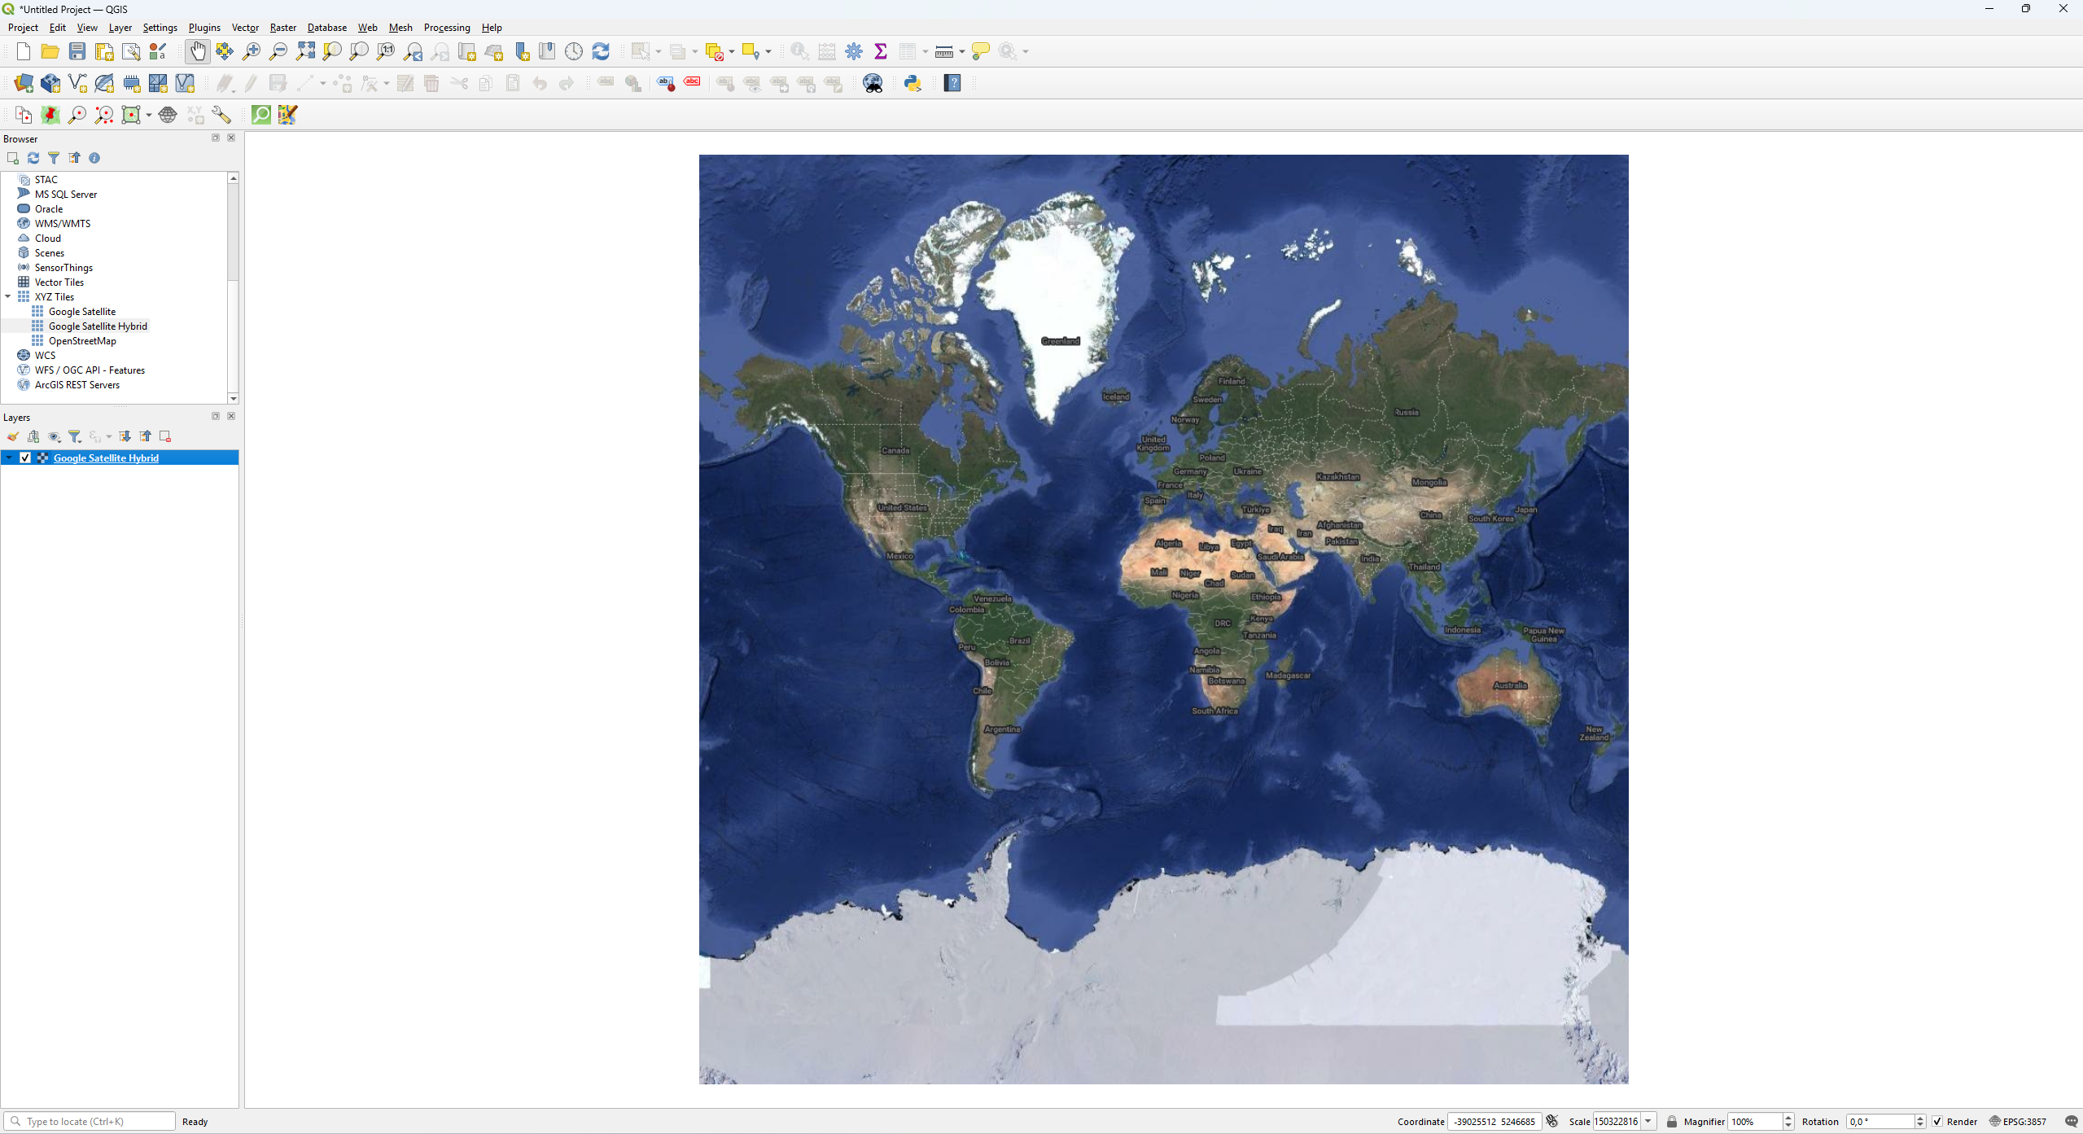Open the Layer Styling panel brush icon
Screen dimensions: 2083x1134
(x=13, y=436)
